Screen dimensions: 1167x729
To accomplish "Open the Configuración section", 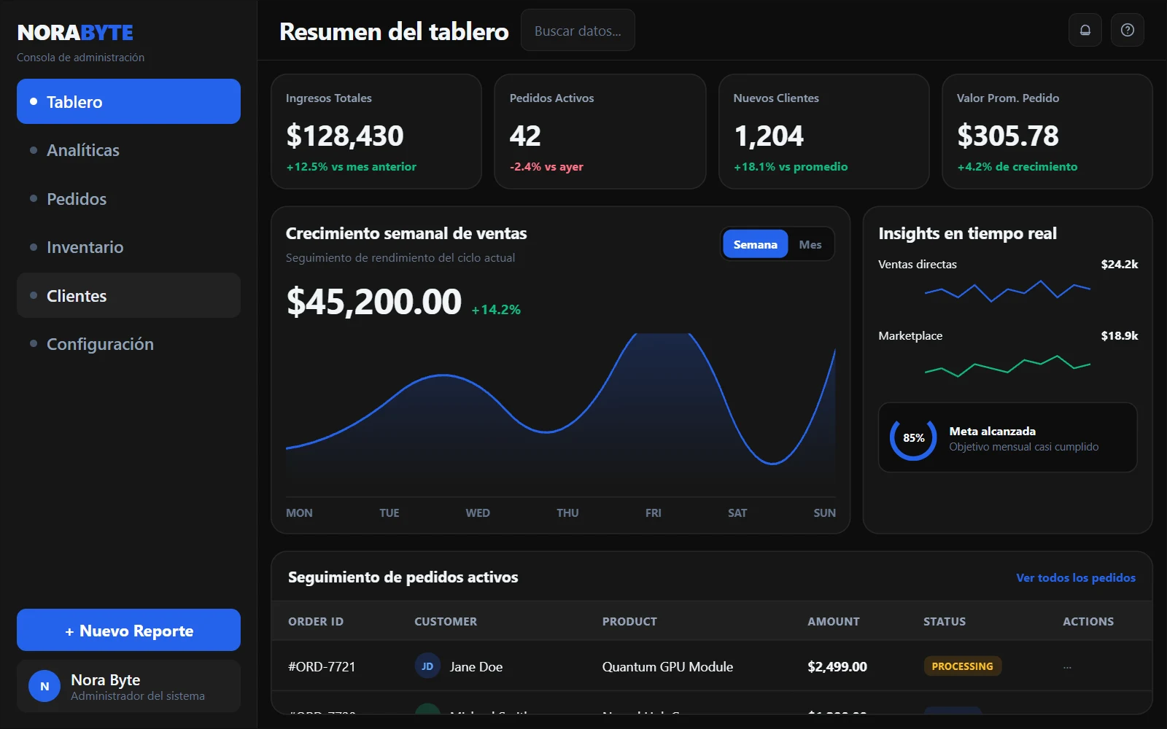I will click(x=99, y=343).
